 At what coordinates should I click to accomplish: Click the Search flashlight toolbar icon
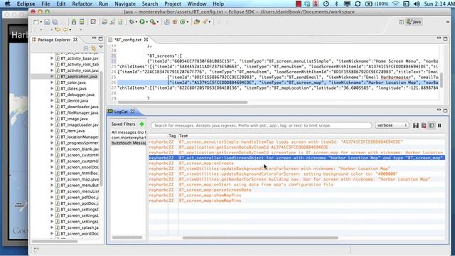click(x=205, y=22)
